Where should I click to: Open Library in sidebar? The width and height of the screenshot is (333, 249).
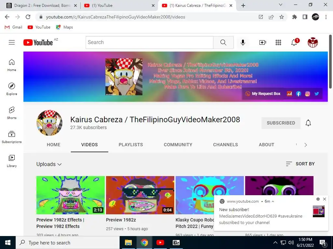(12, 161)
